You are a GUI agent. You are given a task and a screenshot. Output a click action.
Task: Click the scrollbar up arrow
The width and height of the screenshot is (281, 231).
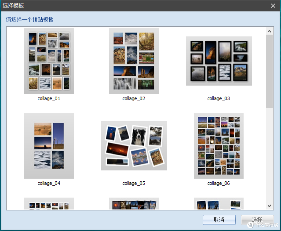269,31
